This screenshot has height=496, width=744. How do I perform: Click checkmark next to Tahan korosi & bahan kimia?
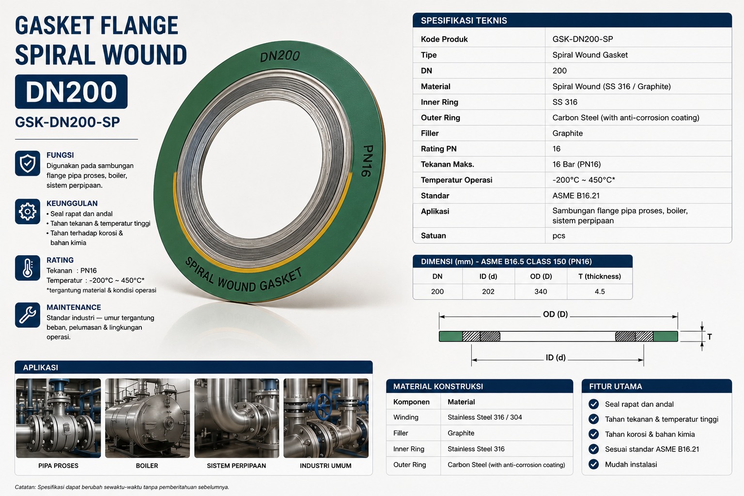pyautogui.click(x=593, y=434)
